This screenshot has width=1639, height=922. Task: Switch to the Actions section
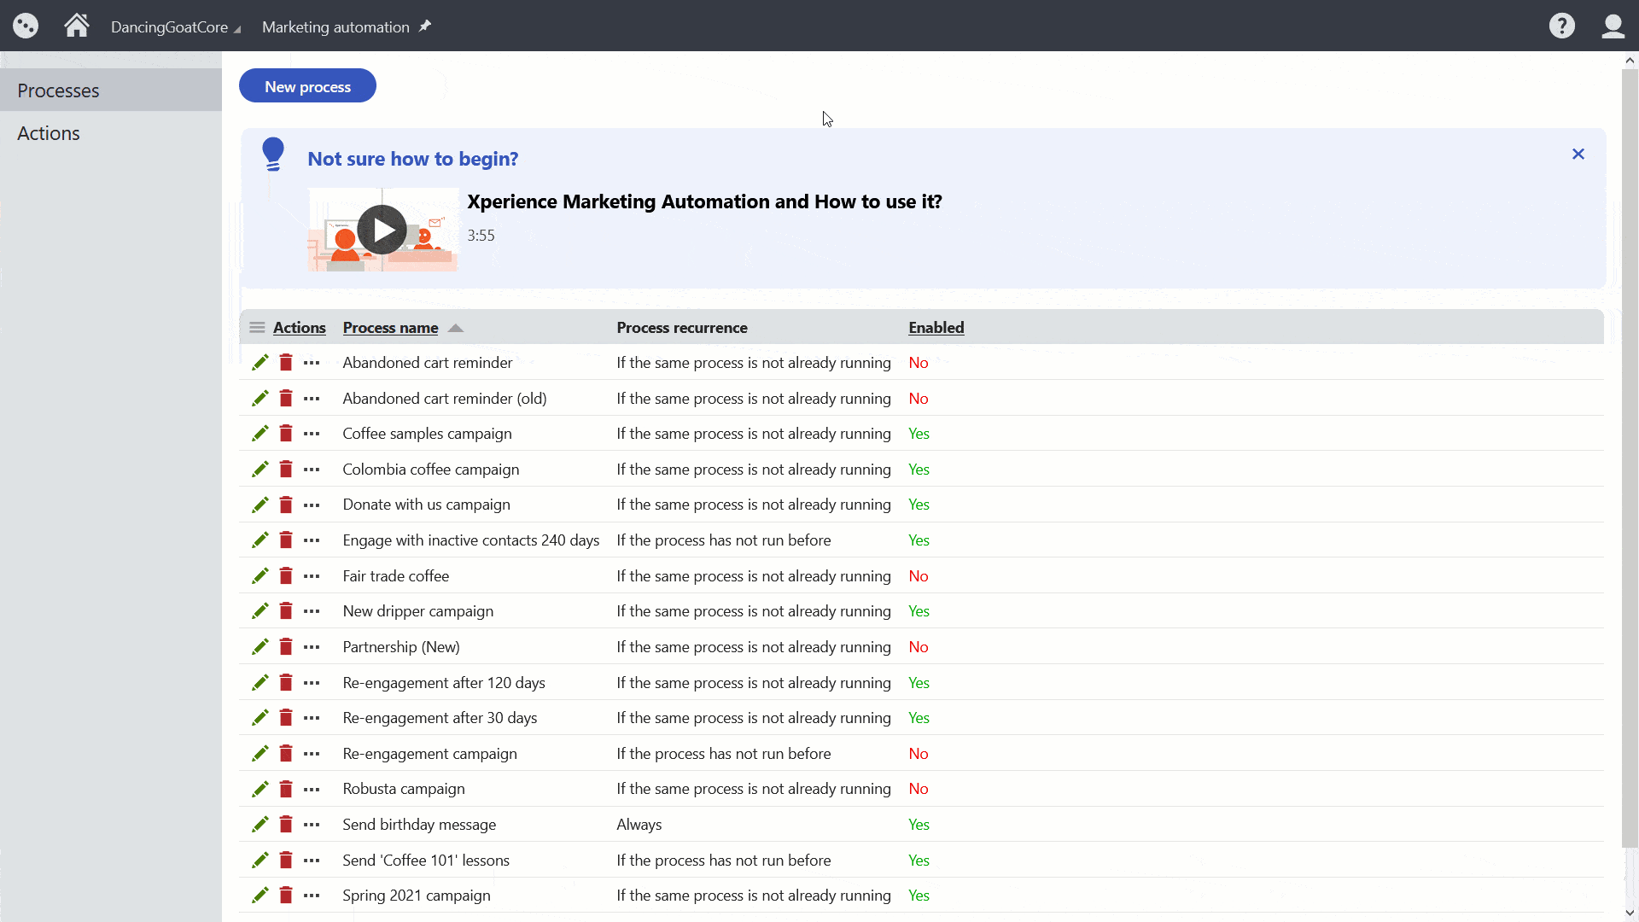click(x=49, y=132)
